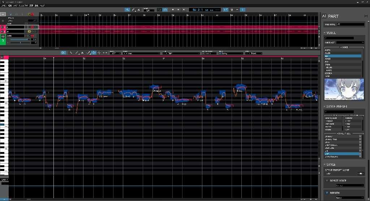Click the track 2 AI voice icon
Image resolution: width=370 pixels, height=201 pixels.
tap(3, 31)
